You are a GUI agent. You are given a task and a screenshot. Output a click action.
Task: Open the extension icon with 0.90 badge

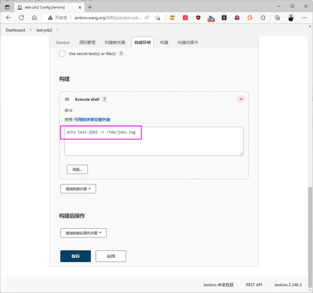[211, 18]
